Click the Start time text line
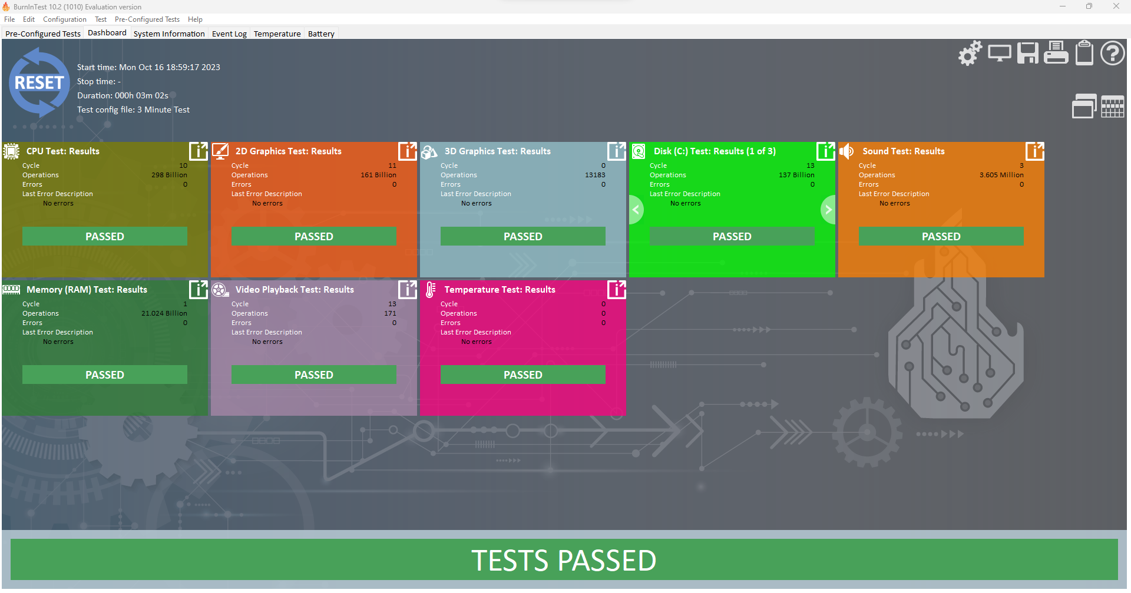 pyautogui.click(x=148, y=67)
